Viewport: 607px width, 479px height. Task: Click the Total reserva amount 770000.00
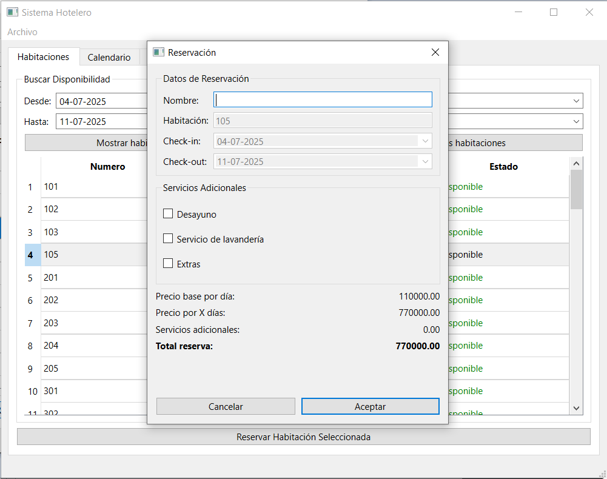pyautogui.click(x=418, y=346)
